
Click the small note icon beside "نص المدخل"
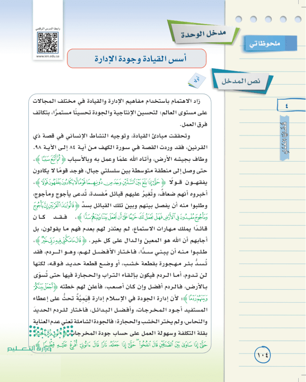pyautogui.click(x=197, y=81)
